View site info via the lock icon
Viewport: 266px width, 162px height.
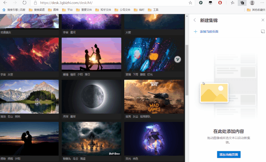(x=35, y=3)
